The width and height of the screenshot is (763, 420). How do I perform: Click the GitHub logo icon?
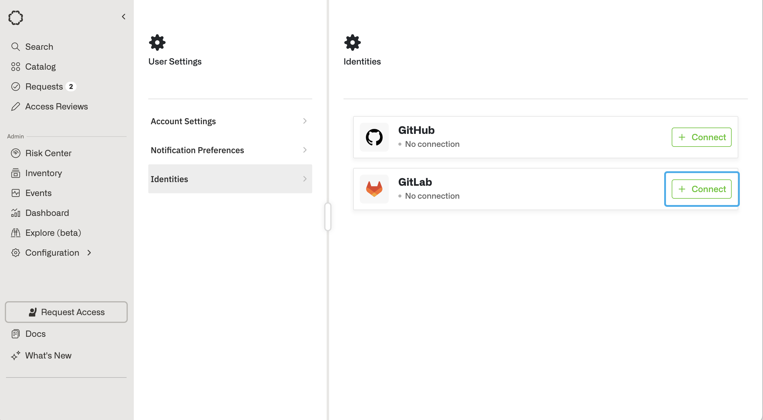click(374, 137)
